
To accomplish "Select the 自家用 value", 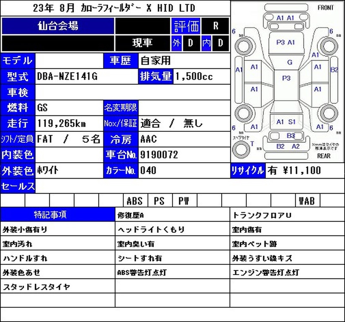I will (156, 61).
